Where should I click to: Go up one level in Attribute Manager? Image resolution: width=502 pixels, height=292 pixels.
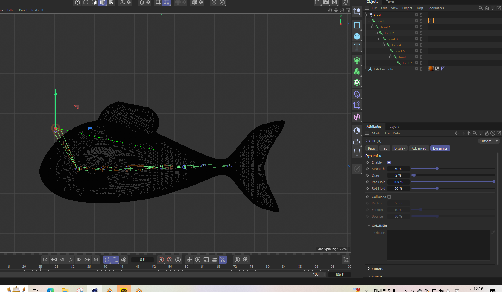point(469,133)
